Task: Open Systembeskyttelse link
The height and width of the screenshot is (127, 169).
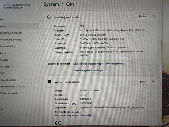Action: 116,64
